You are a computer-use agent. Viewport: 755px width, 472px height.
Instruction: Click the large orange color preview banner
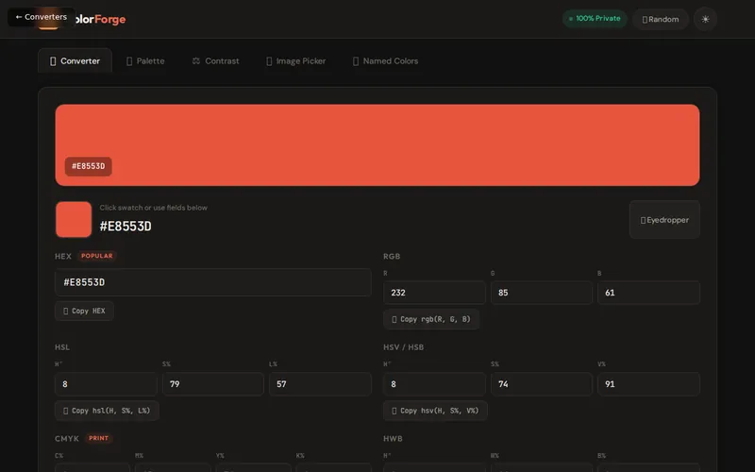point(377,145)
